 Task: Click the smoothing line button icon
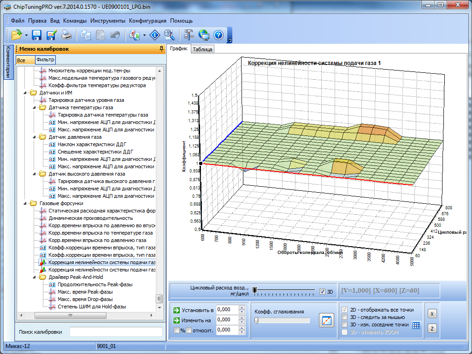[326, 320]
